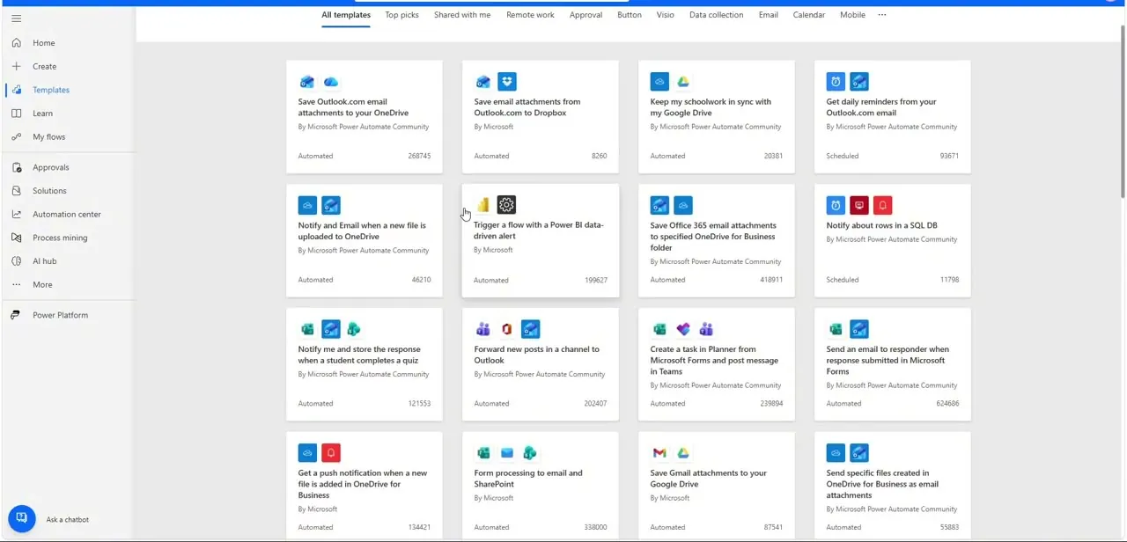1127x542 pixels.
Task: Switch to Shared with me tab
Action: pyautogui.click(x=462, y=15)
